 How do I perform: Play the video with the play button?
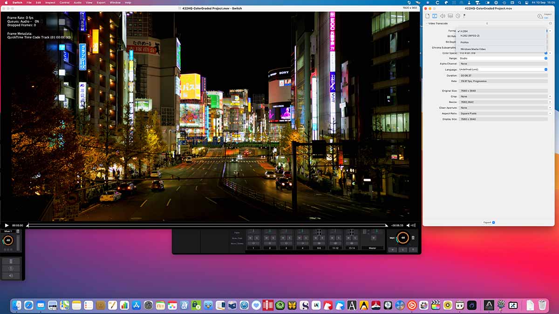[x=7, y=225]
